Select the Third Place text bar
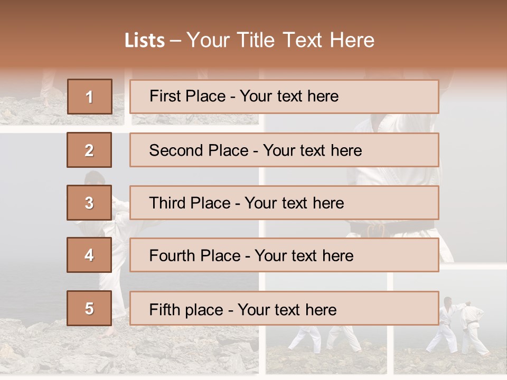The image size is (507, 380). click(x=284, y=203)
